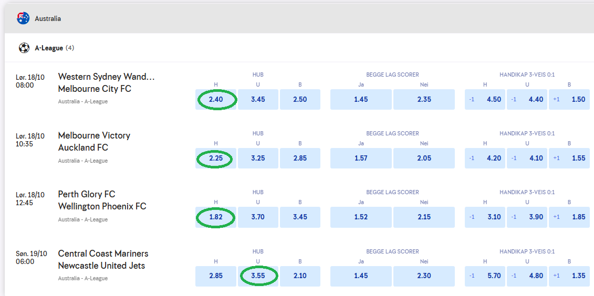Open Melbourne Victory vs Auckland FC match
594x296 pixels.
click(94, 142)
